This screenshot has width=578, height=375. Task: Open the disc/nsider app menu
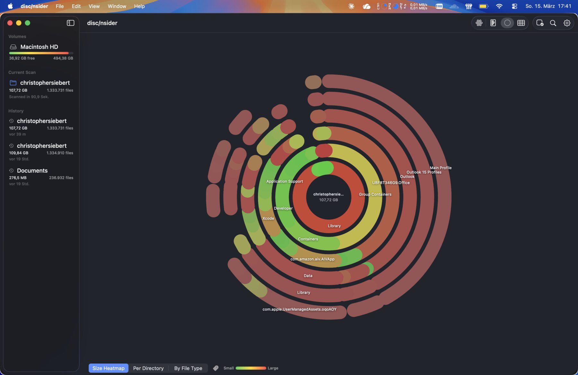(x=34, y=6)
